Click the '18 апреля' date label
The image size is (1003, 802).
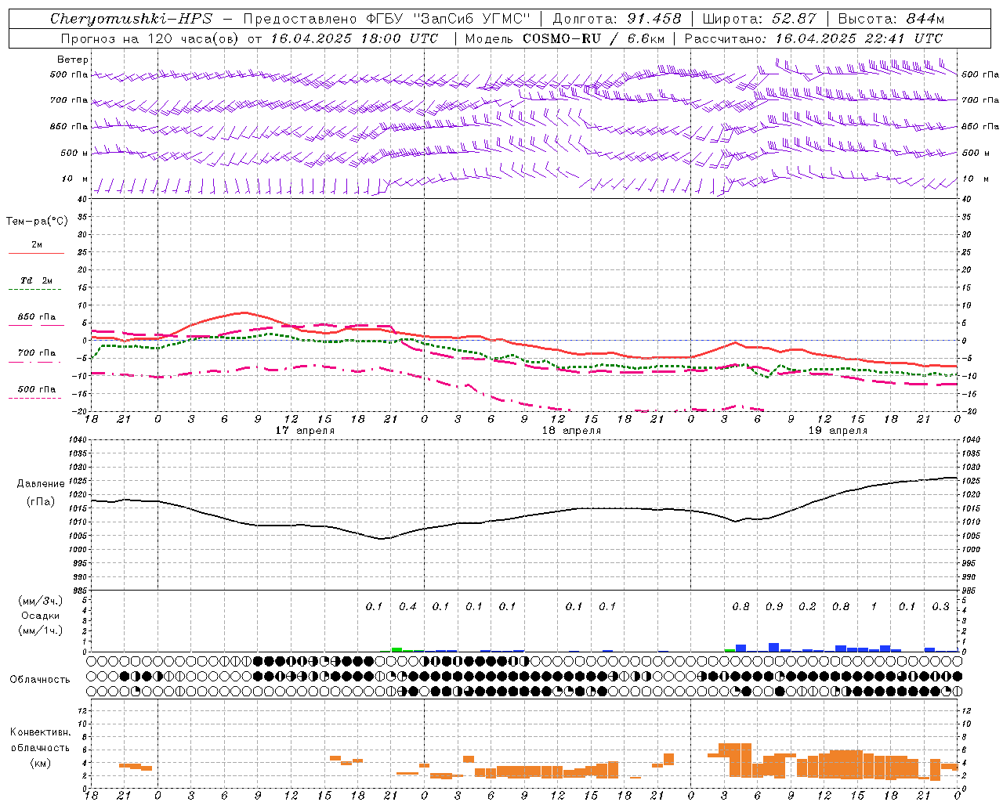[571, 431]
